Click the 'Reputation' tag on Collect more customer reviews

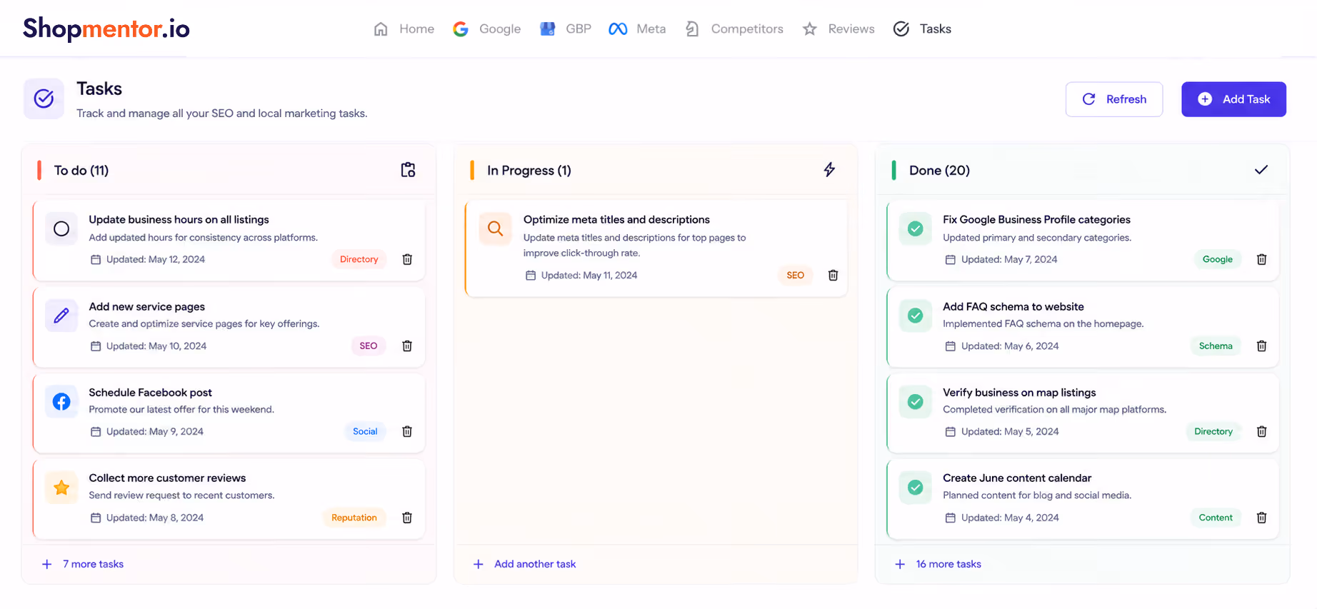(x=354, y=518)
